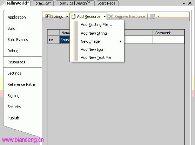Select the Resources properties page
Viewport: 195px width, 145px height.
pos(23,62)
